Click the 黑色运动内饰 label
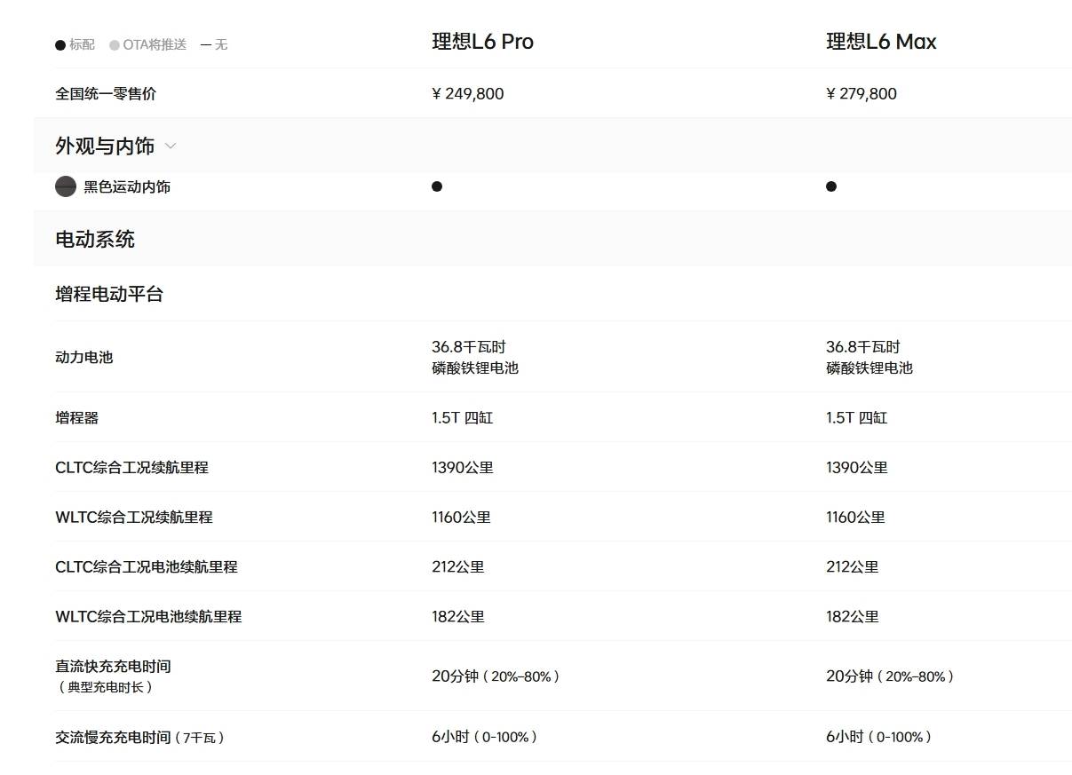The image size is (1072, 775). pos(127,187)
